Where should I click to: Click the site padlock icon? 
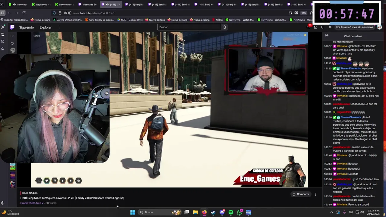(60, 13)
